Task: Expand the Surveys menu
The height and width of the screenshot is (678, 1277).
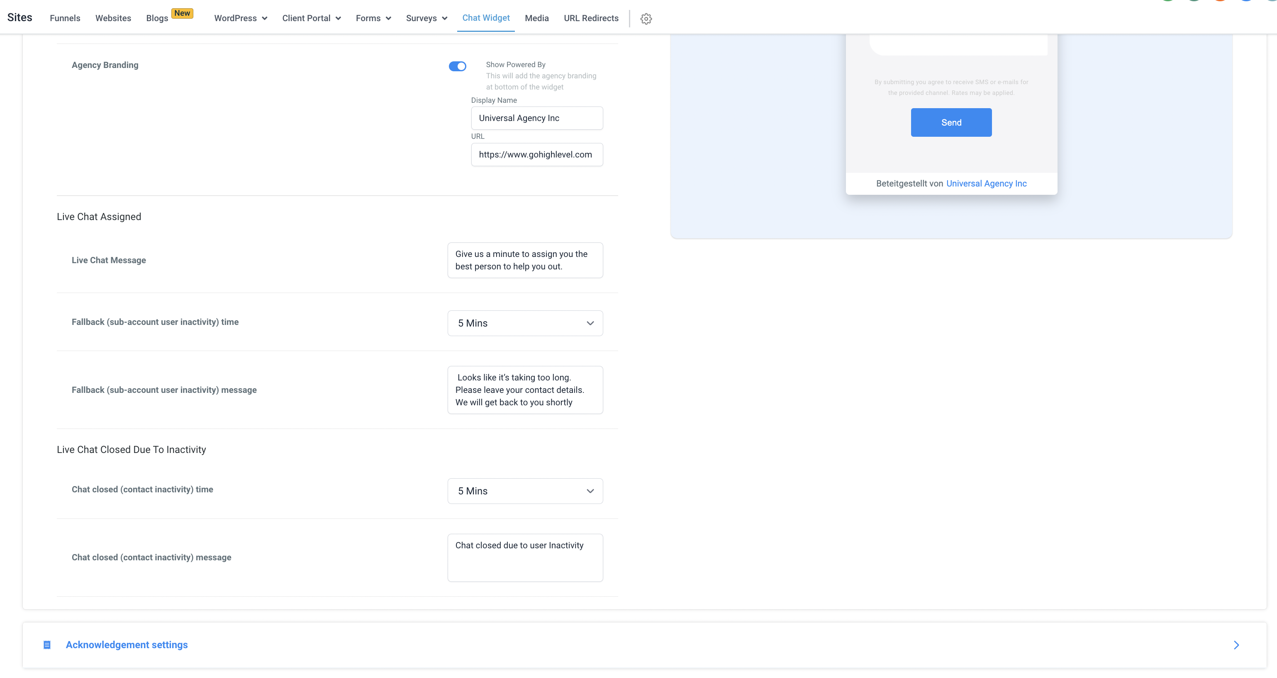Action: pos(426,18)
